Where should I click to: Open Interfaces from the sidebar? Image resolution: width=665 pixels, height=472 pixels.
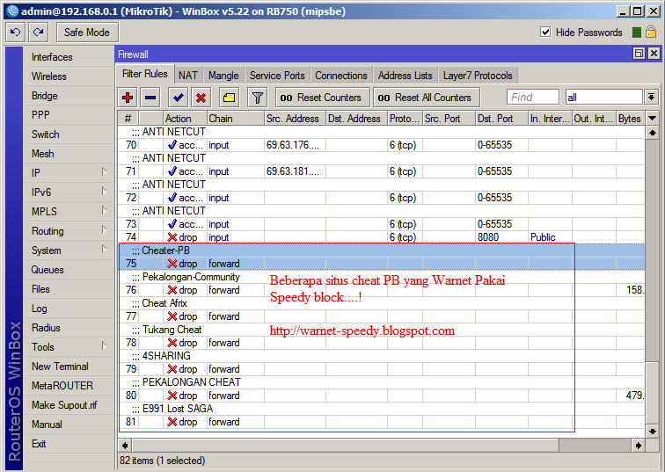point(69,57)
